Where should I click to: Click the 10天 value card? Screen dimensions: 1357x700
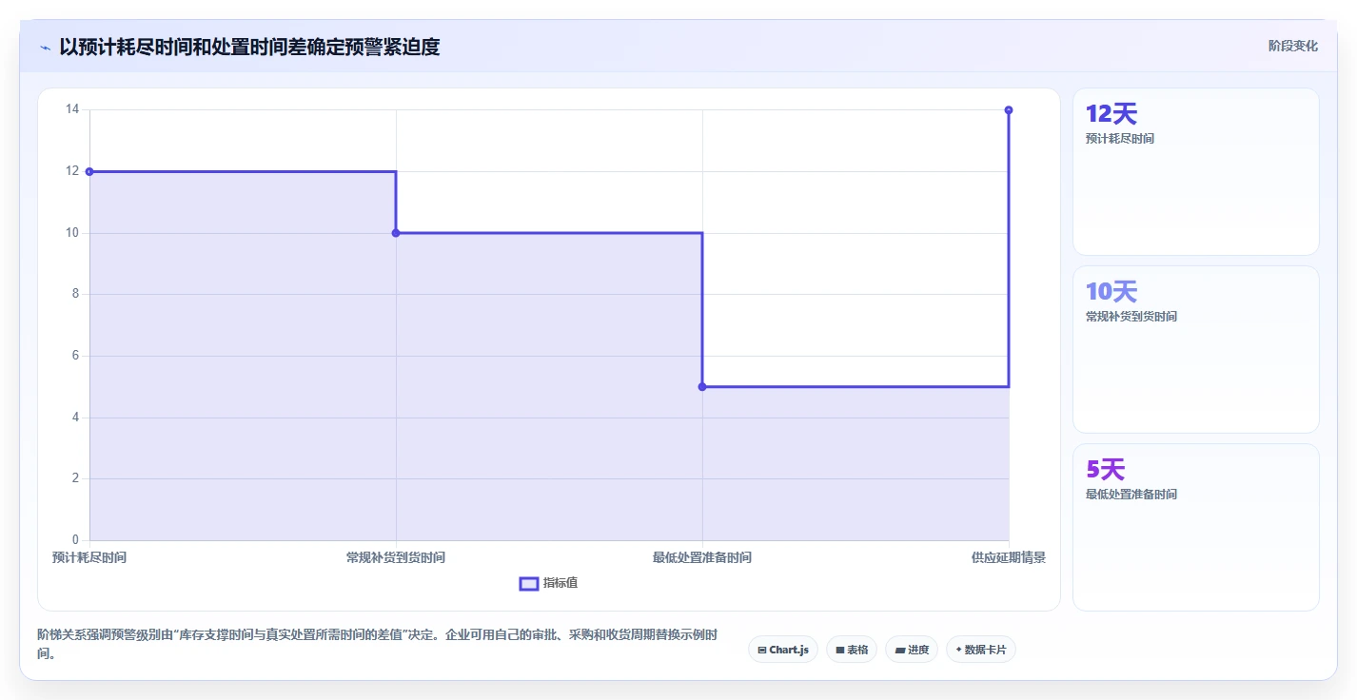[1196, 350]
